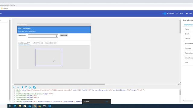The image size is (193, 108).
Task: Select the StackPanel outline in the designer
Action: coord(49,57)
